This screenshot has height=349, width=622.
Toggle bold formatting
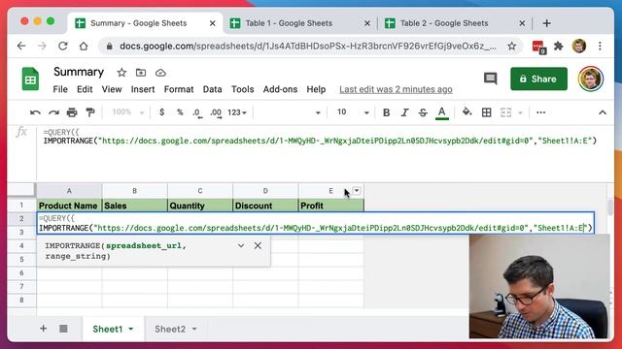[x=386, y=112]
